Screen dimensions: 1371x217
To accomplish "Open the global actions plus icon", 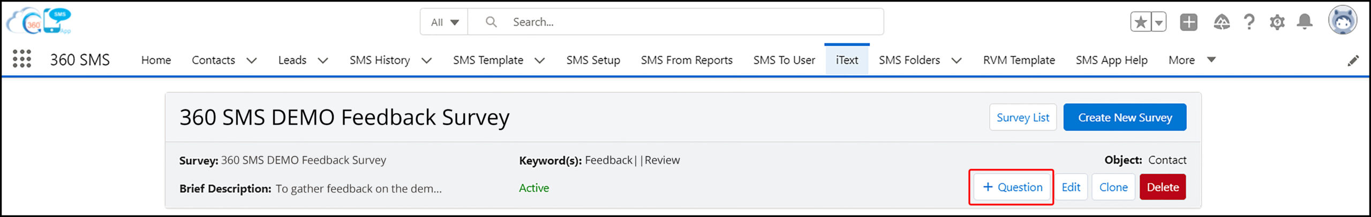I will pyautogui.click(x=1189, y=22).
